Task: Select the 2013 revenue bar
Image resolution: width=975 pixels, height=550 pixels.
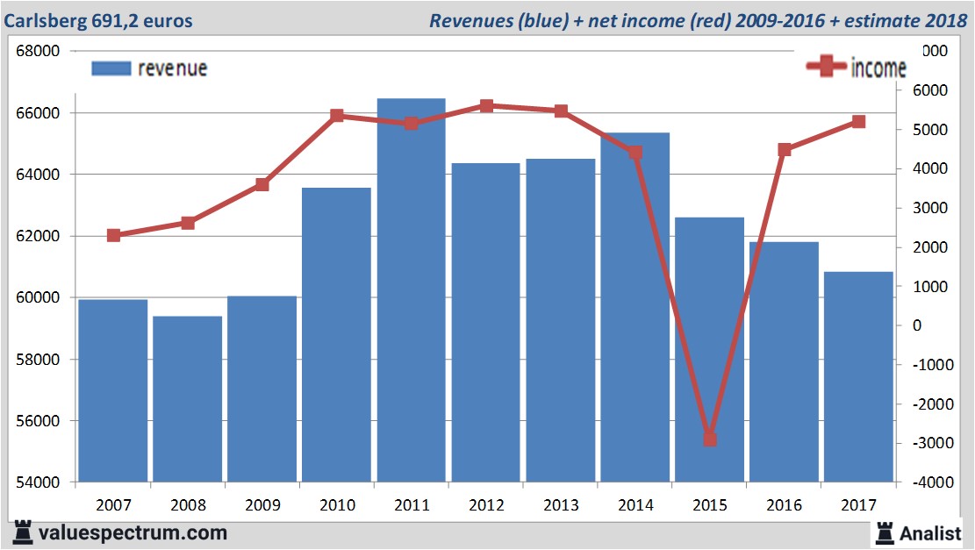Action: [x=560, y=321]
